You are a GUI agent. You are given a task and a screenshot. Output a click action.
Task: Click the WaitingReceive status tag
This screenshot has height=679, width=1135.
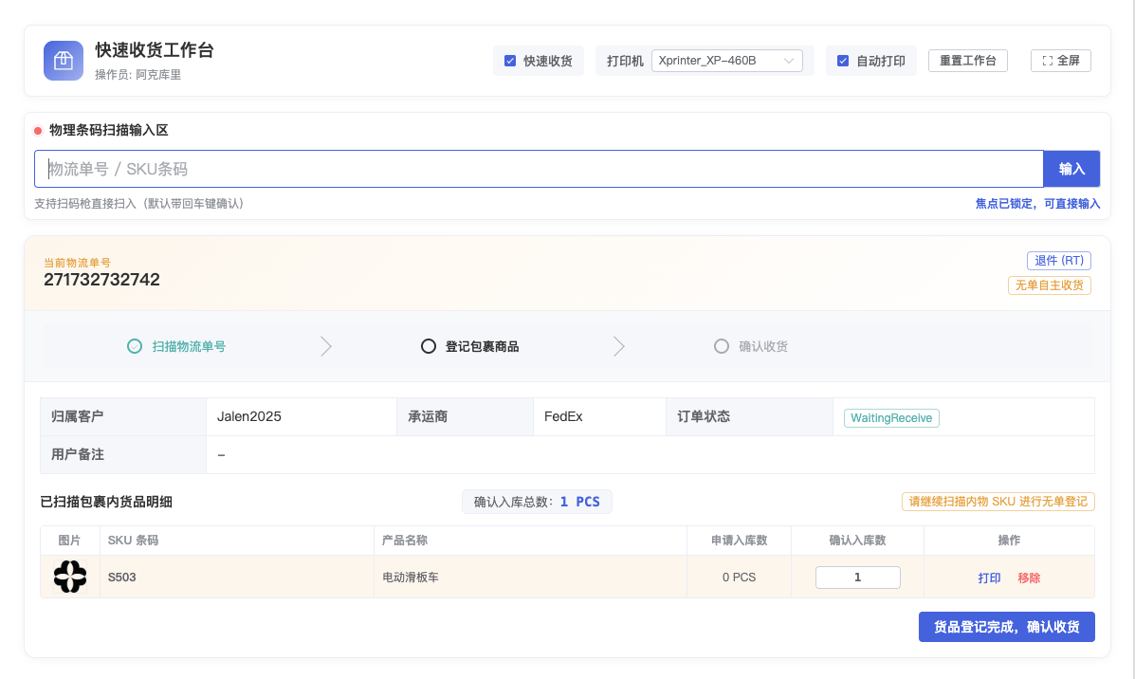click(x=891, y=417)
